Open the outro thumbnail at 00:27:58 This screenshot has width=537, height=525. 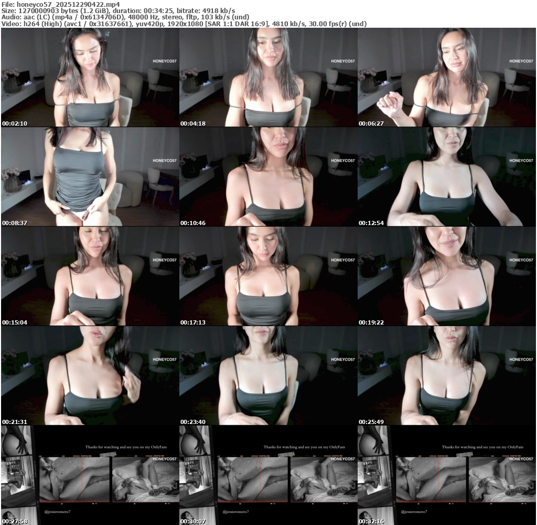pos(90,475)
